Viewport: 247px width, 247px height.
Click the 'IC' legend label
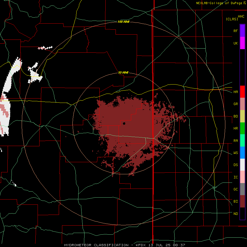(x=235, y=177)
